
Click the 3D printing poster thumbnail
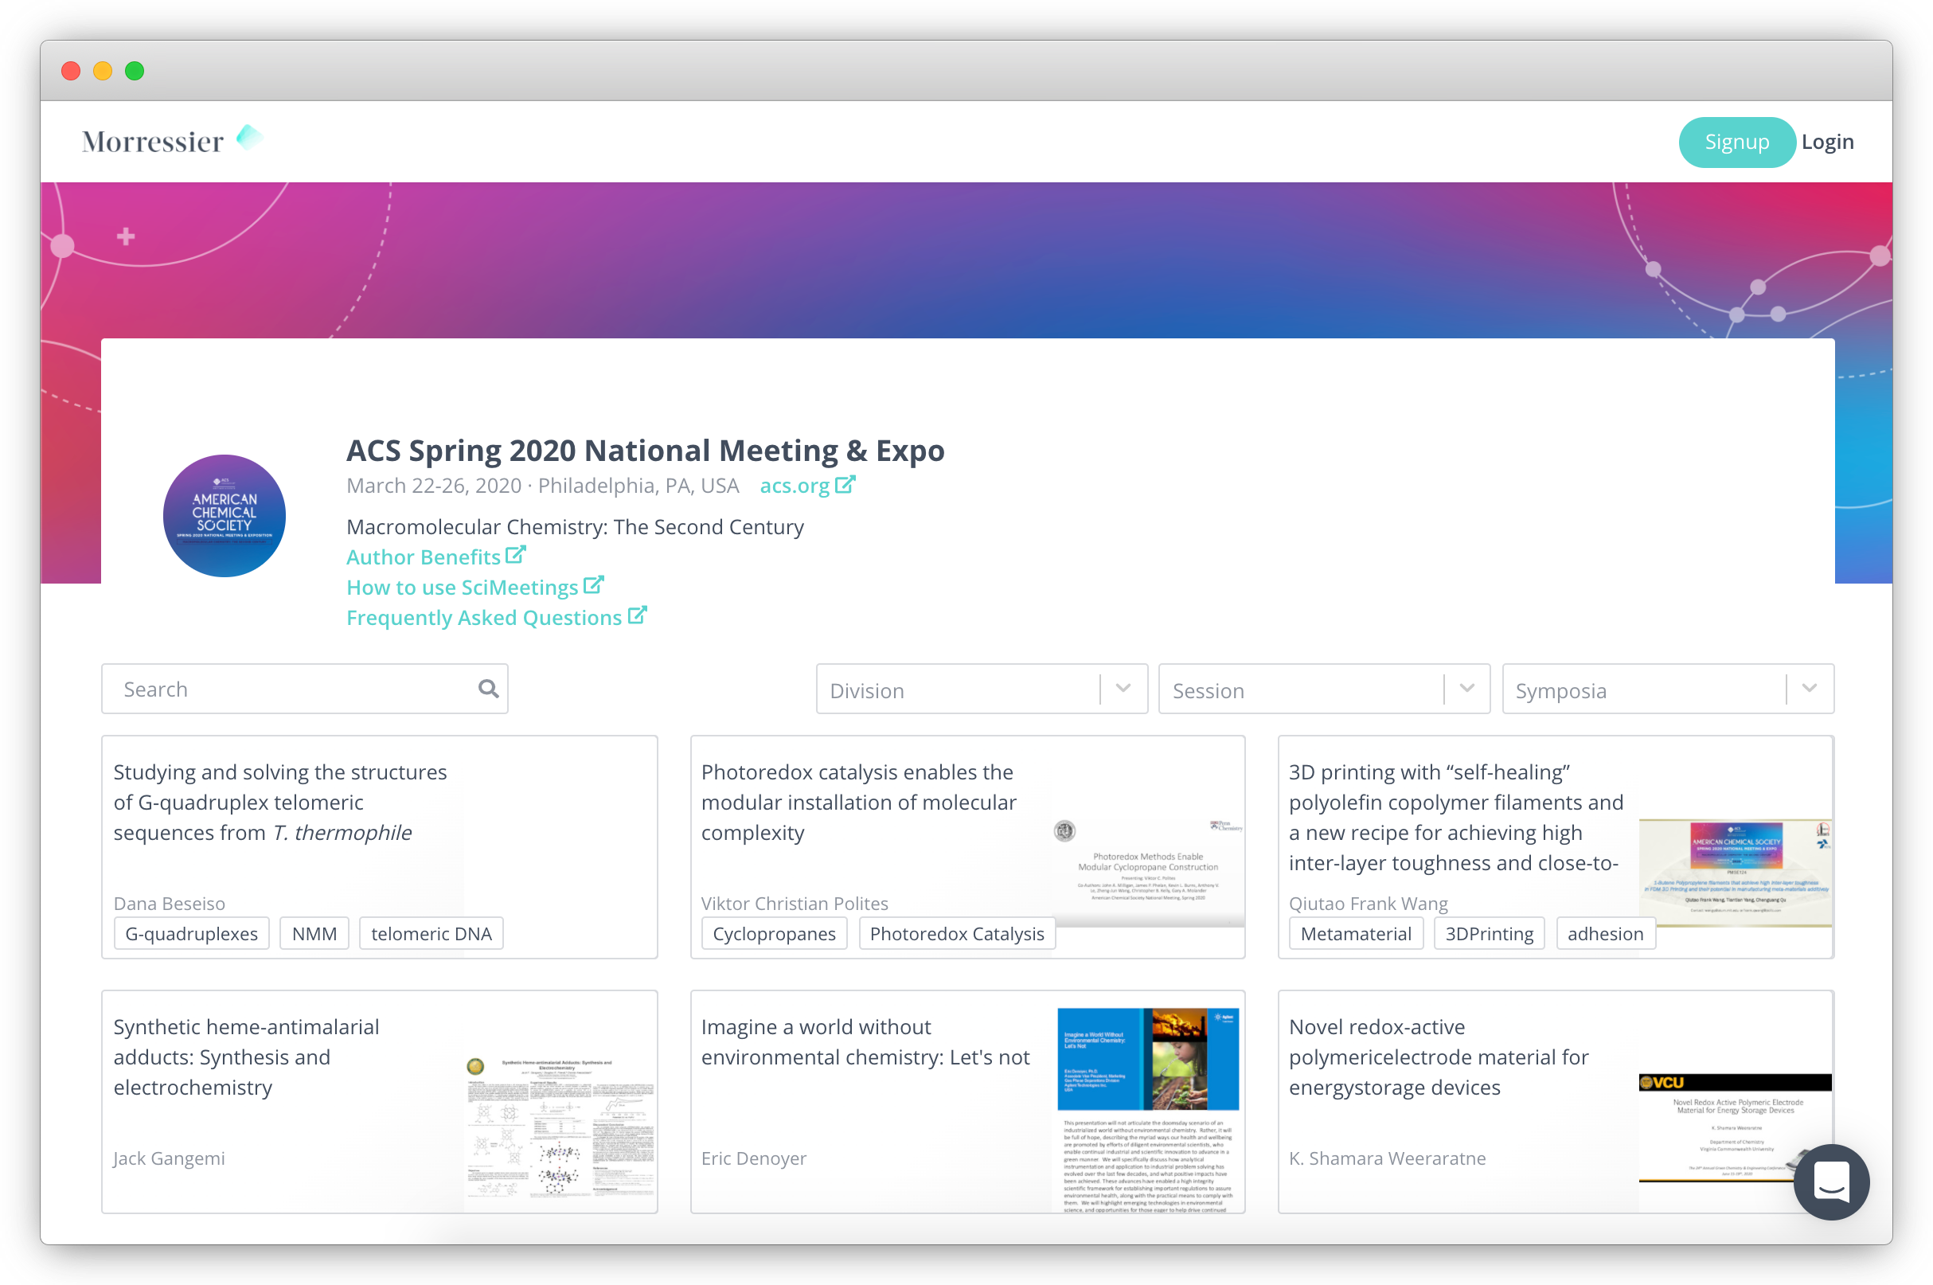pyautogui.click(x=1736, y=872)
